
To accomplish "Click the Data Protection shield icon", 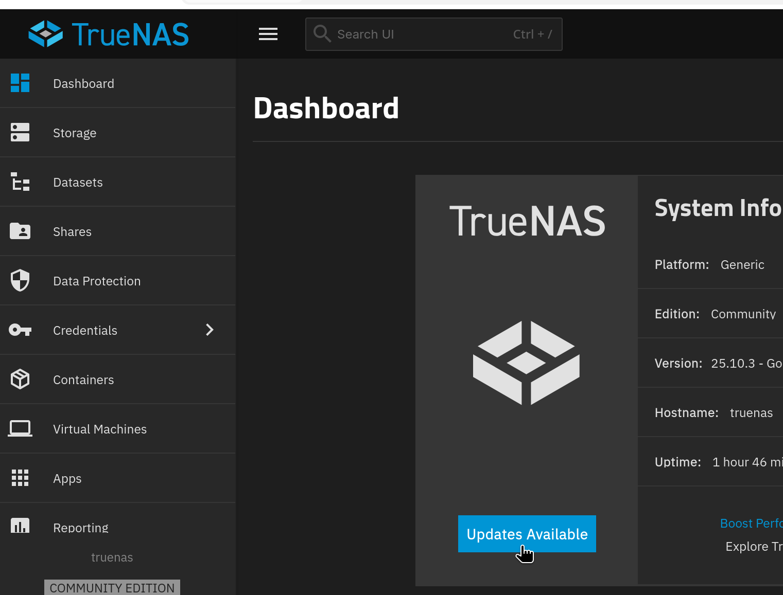I will pos(20,281).
